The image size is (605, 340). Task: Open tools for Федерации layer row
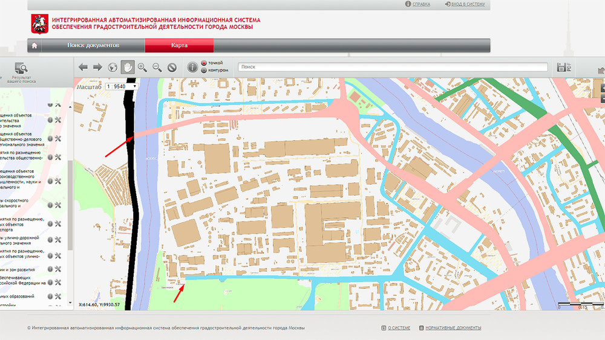58,283
